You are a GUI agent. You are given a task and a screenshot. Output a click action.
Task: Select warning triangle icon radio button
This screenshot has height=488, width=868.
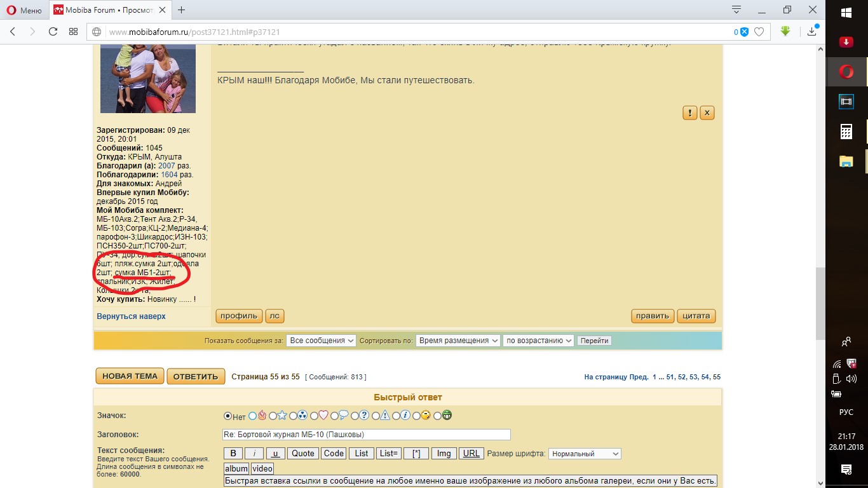376,416
